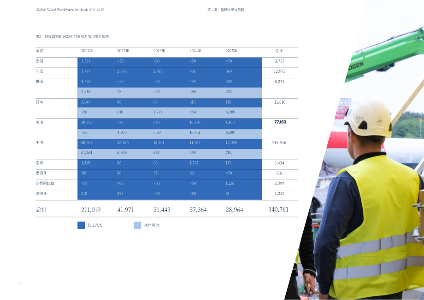
Task: Select the 沙特阿拉伯 row label
Action: click(45, 183)
